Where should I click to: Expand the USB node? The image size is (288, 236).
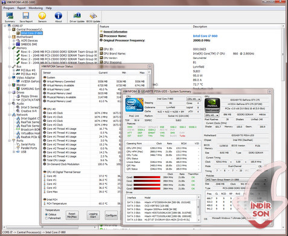14,151
